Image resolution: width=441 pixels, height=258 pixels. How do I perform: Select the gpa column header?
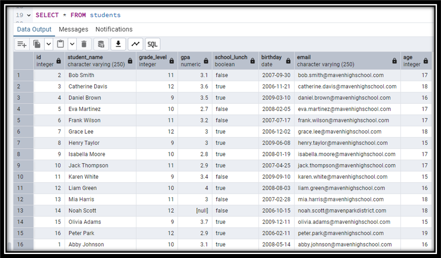point(195,61)
